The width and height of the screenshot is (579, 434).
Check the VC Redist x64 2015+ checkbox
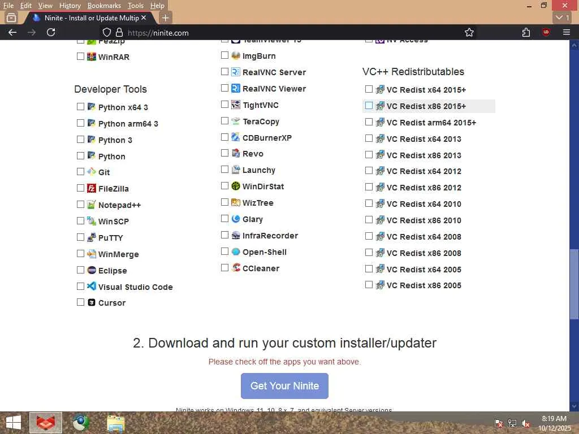coord(369,89)
